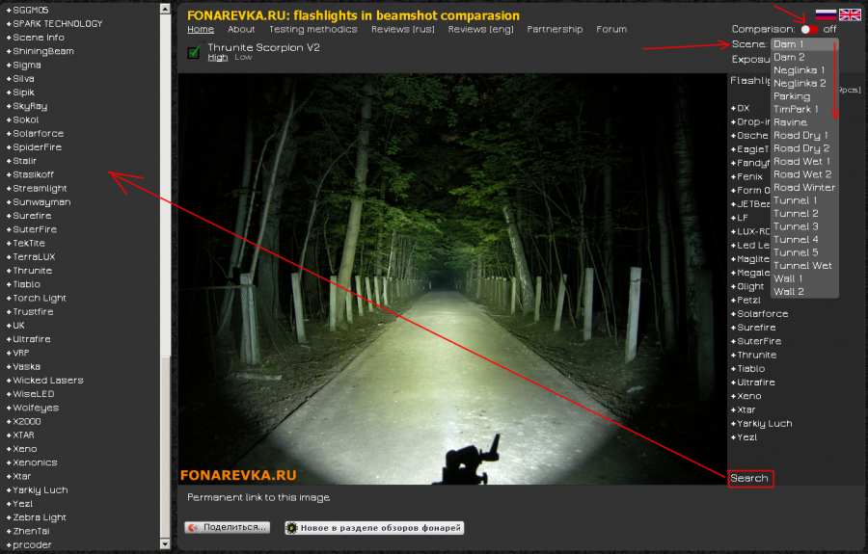
Task: Expand Yarkiy Luch in right flashlight list
Action: pos(762,424)
